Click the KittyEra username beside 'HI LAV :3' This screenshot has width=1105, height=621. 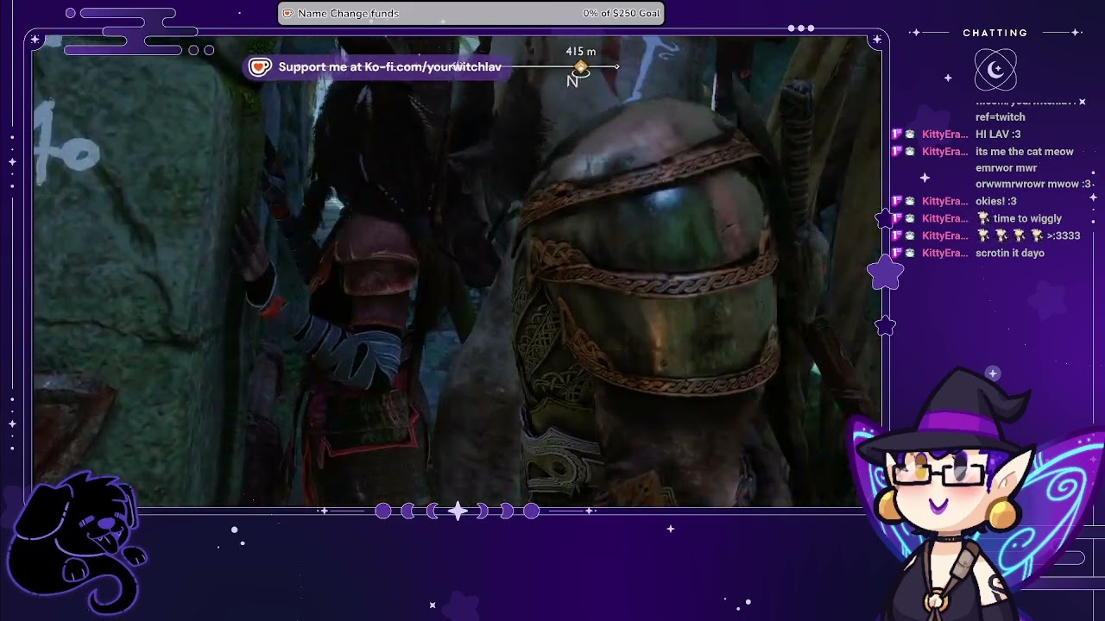coord(945,135)
